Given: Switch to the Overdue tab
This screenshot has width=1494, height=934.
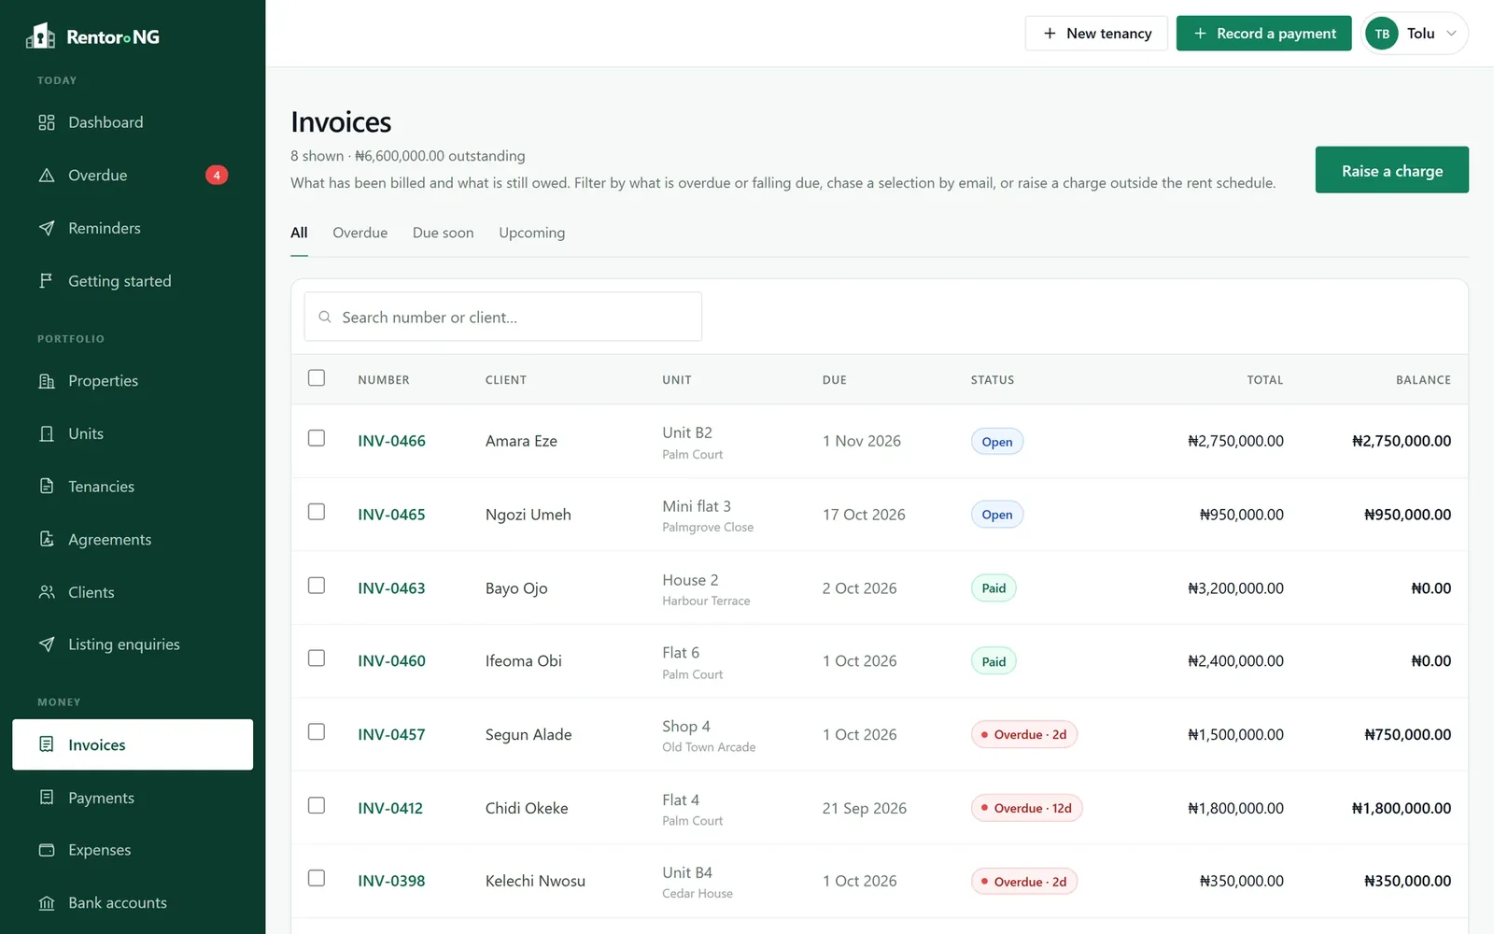Looking at the screenshot, I should pyautogui.click(x=359, y=233).
